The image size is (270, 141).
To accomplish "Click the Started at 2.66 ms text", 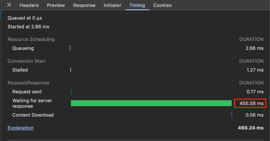I will tap(28, 27).
